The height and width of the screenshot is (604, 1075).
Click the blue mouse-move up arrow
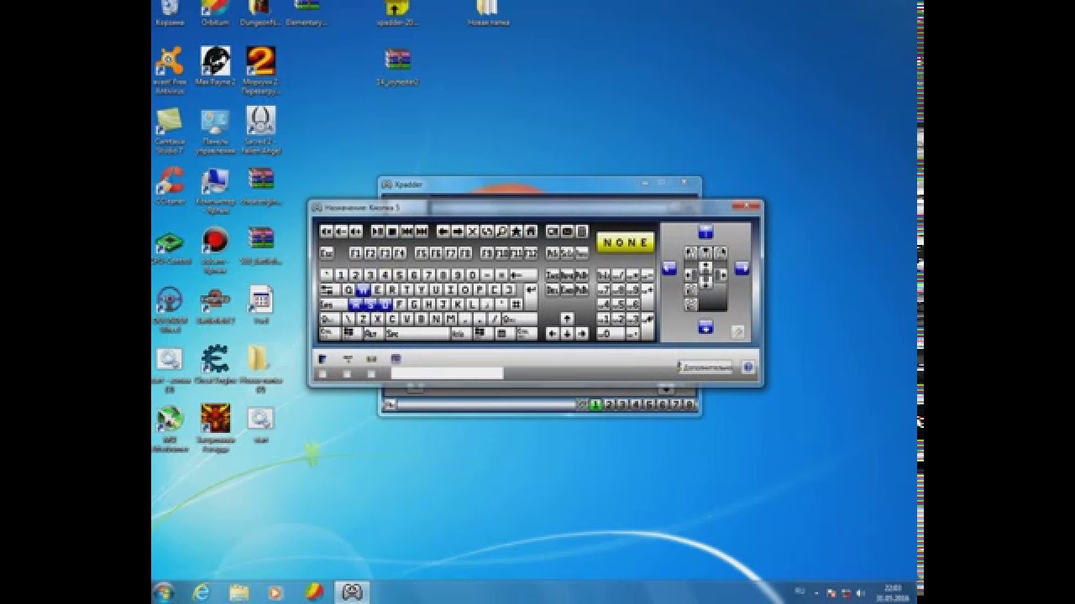coord(705,232)
